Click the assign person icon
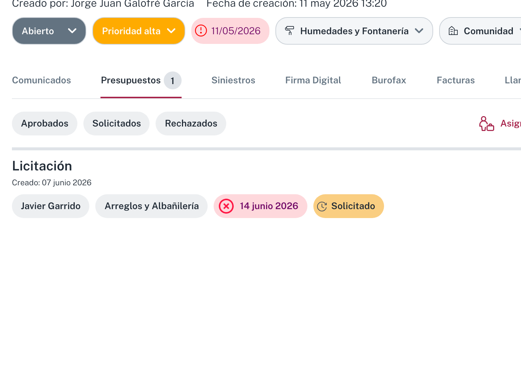This screenshot has height=387, width=521. coord(486,124)
